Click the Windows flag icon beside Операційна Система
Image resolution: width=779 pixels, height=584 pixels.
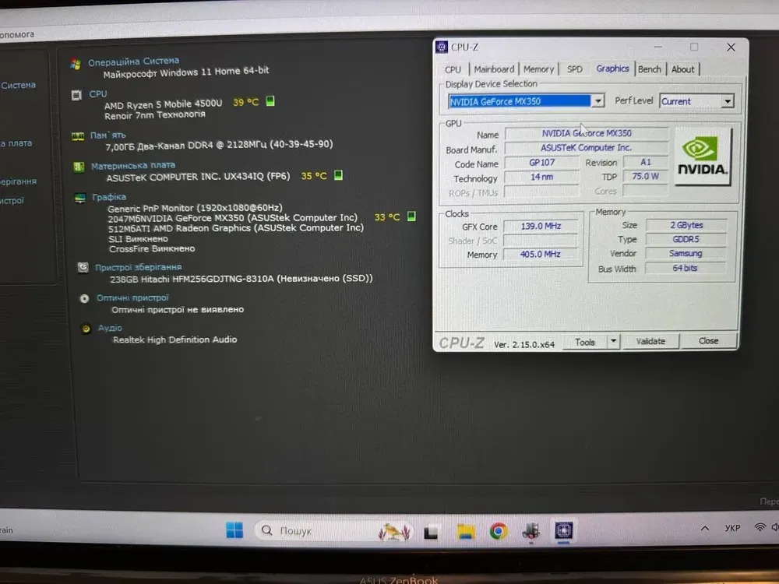tap(76, 63)
